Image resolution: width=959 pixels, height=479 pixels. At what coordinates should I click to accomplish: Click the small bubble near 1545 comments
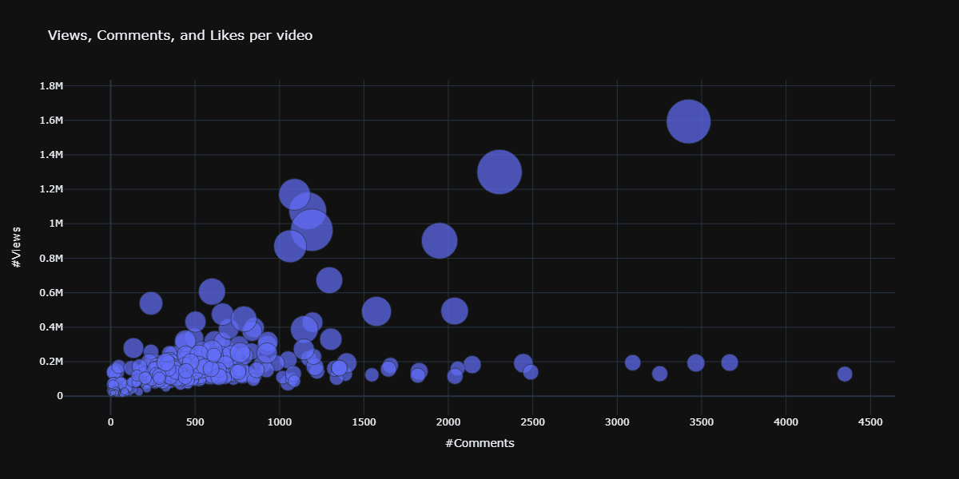[x=371, y=374]
